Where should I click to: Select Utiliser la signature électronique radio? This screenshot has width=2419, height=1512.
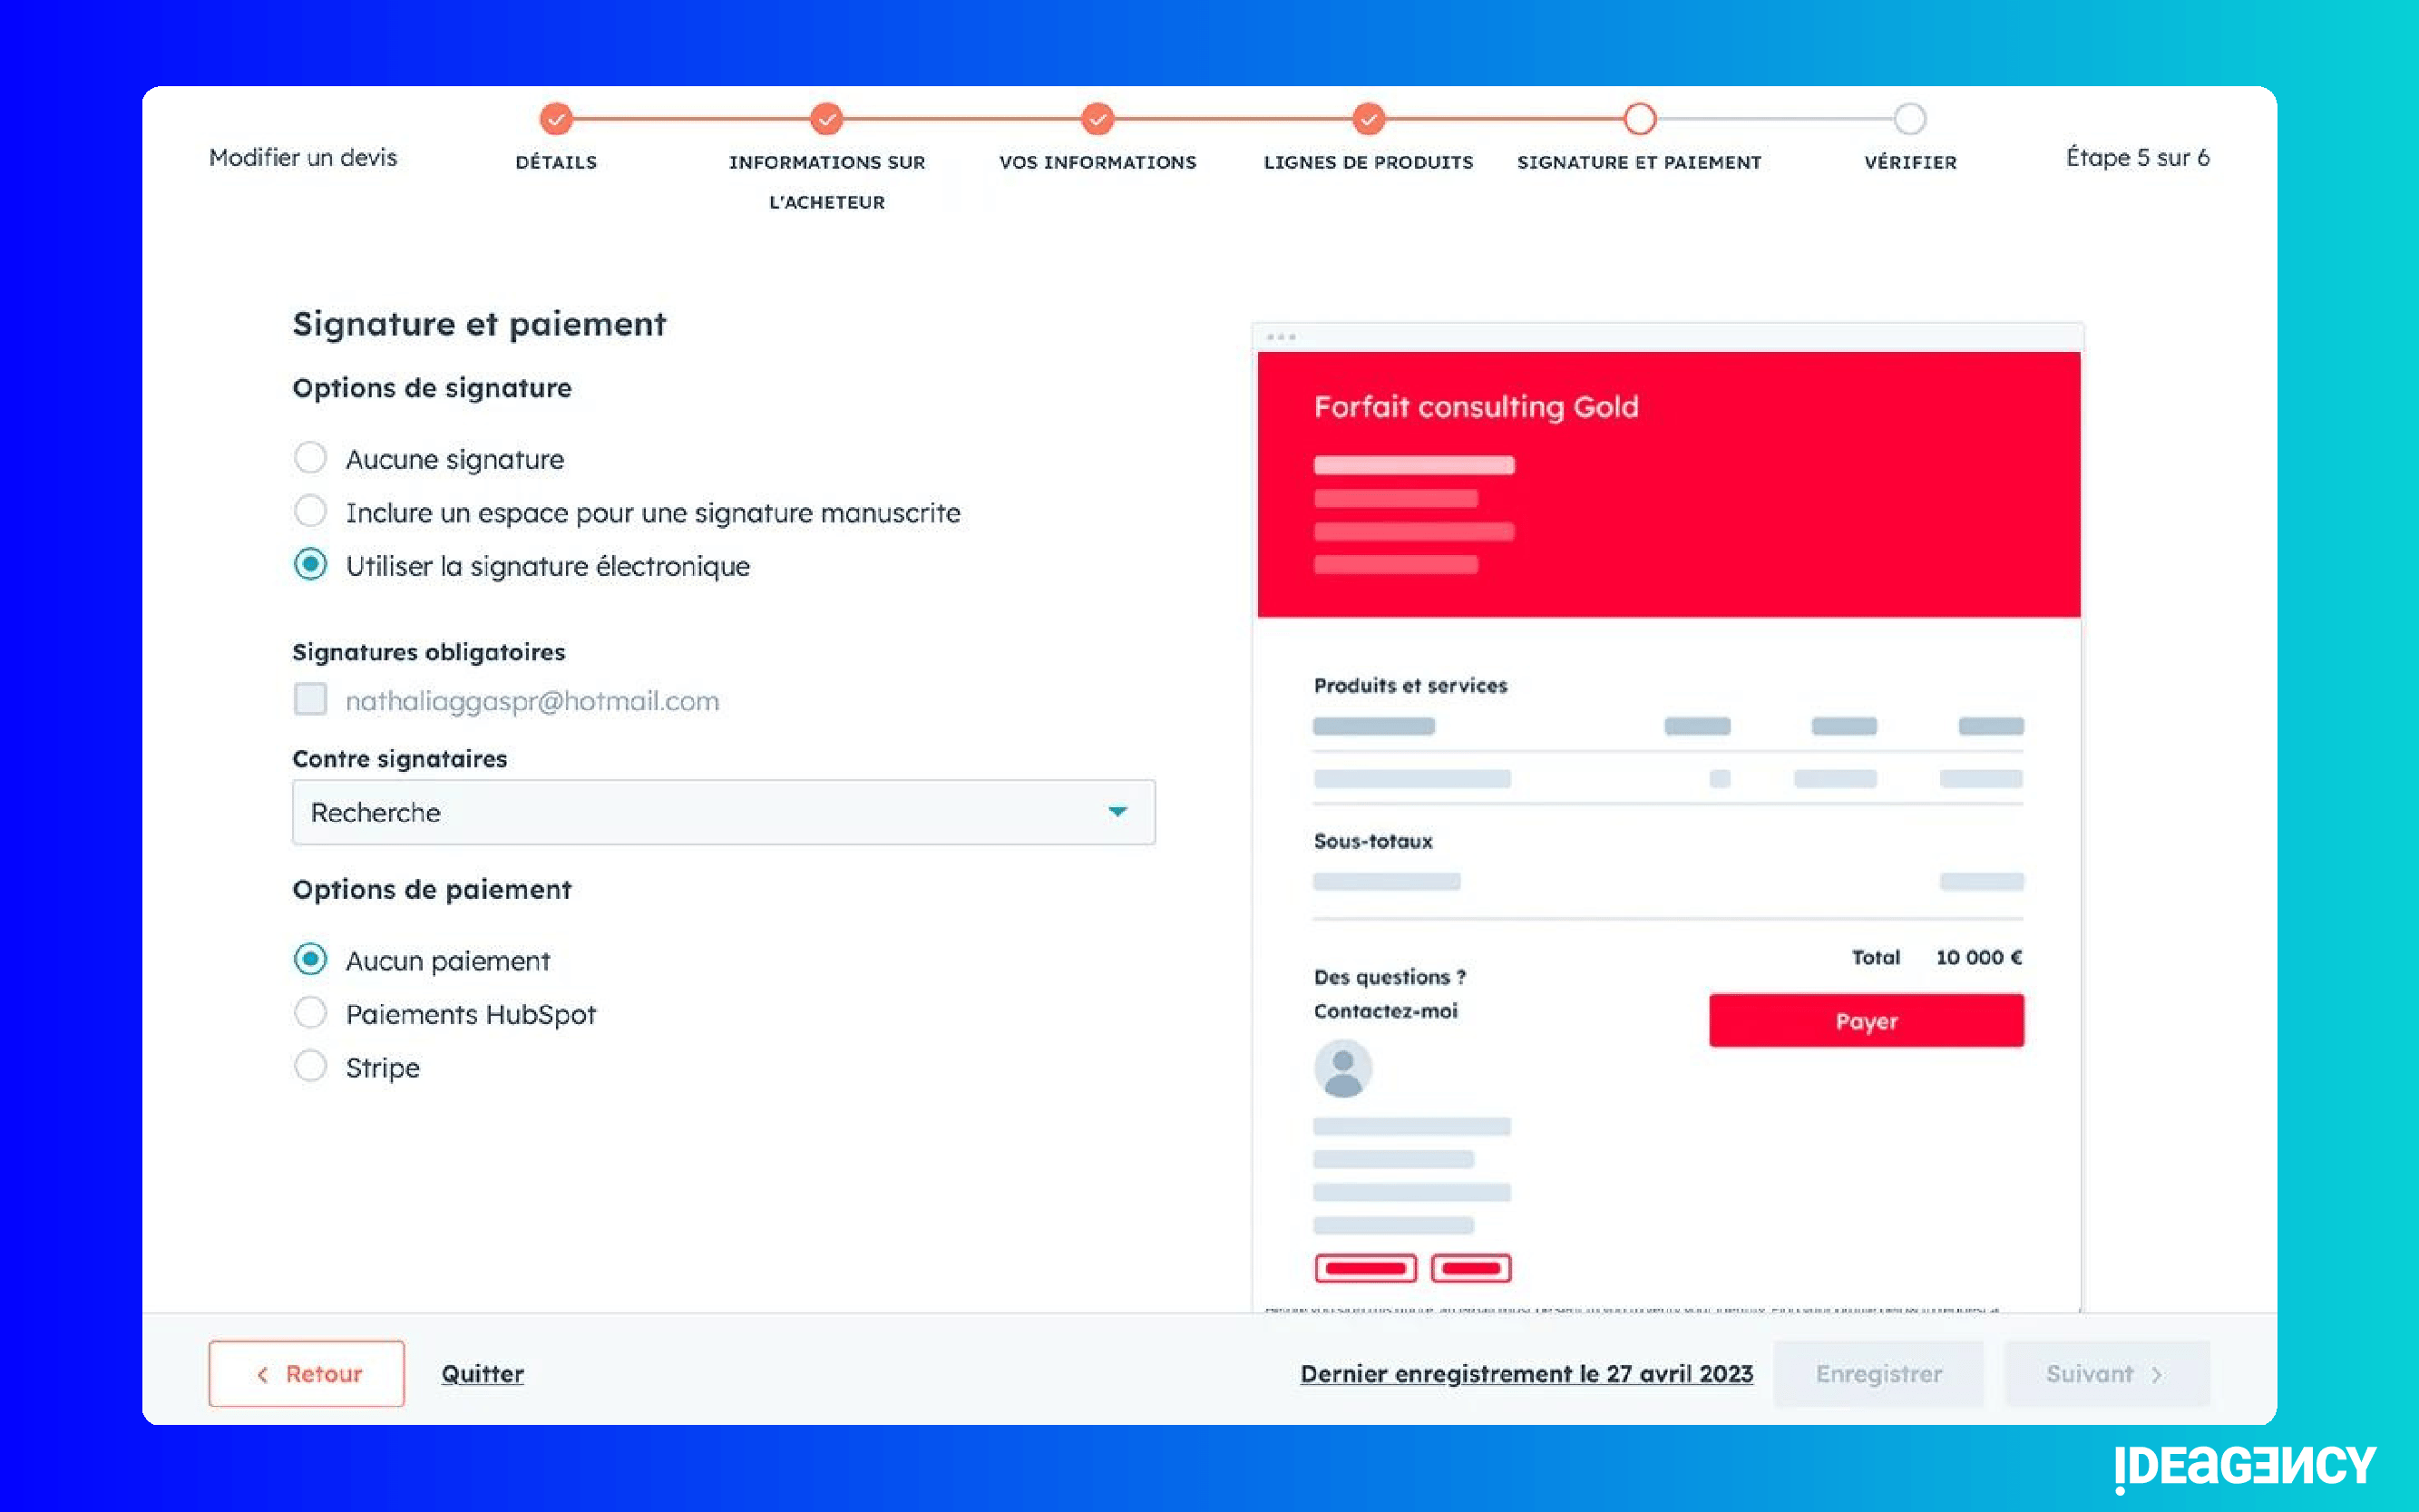pyautogui.click(x=310, y=565)
